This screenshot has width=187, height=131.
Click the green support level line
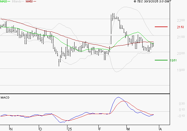point(161,60)
